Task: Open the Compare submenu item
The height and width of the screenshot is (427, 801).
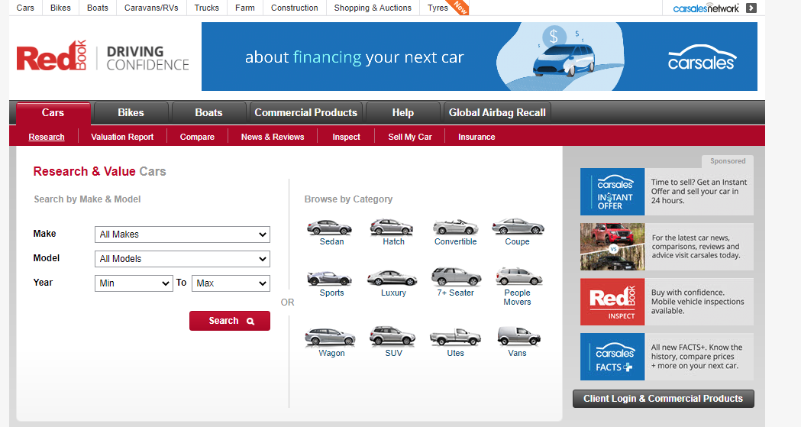Action: [x=197, y=137]
